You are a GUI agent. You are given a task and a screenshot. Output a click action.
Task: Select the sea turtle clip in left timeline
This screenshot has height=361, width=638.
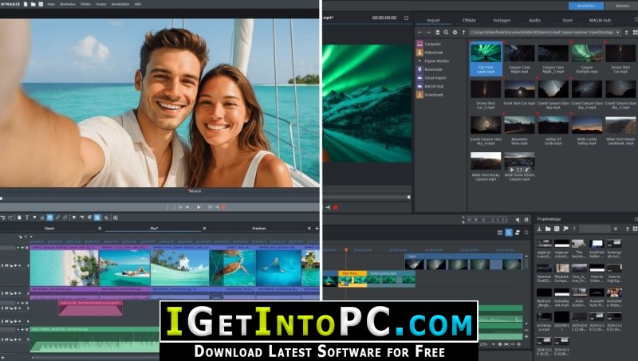click(x=232, y=268)
